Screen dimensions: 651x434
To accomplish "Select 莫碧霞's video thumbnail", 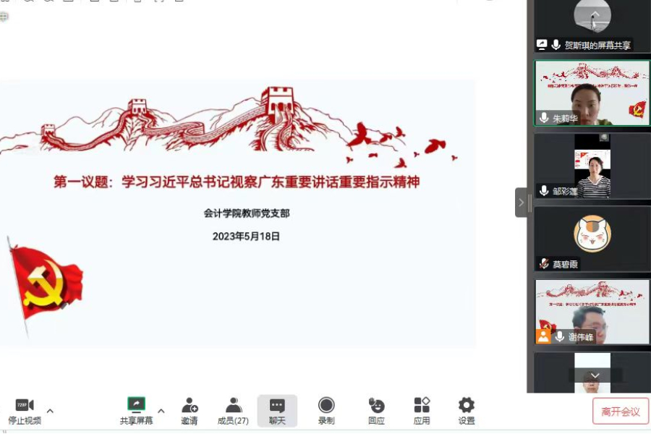I will tap(592, 239).
